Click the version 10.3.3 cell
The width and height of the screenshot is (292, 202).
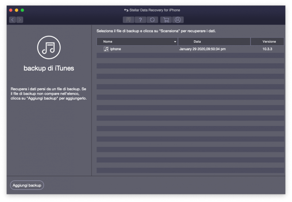267,49
